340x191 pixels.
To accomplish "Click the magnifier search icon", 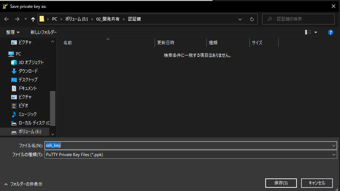I will 270,19.
